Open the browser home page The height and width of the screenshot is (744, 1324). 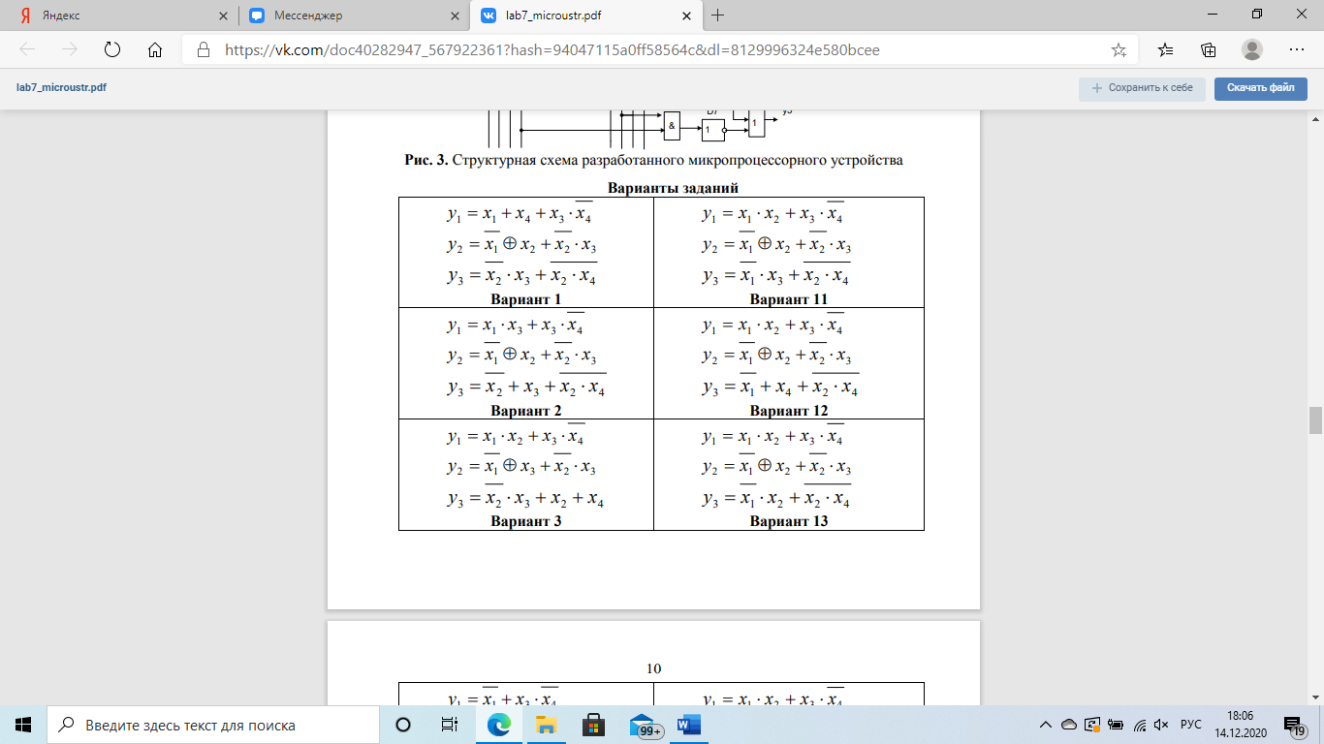tap(154, 50)
